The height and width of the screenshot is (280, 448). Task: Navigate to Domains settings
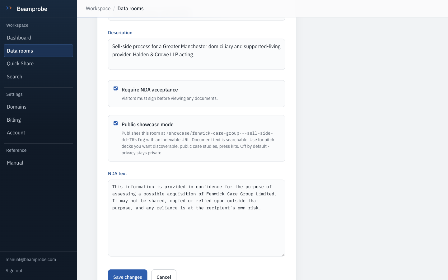tap(38, 107)
